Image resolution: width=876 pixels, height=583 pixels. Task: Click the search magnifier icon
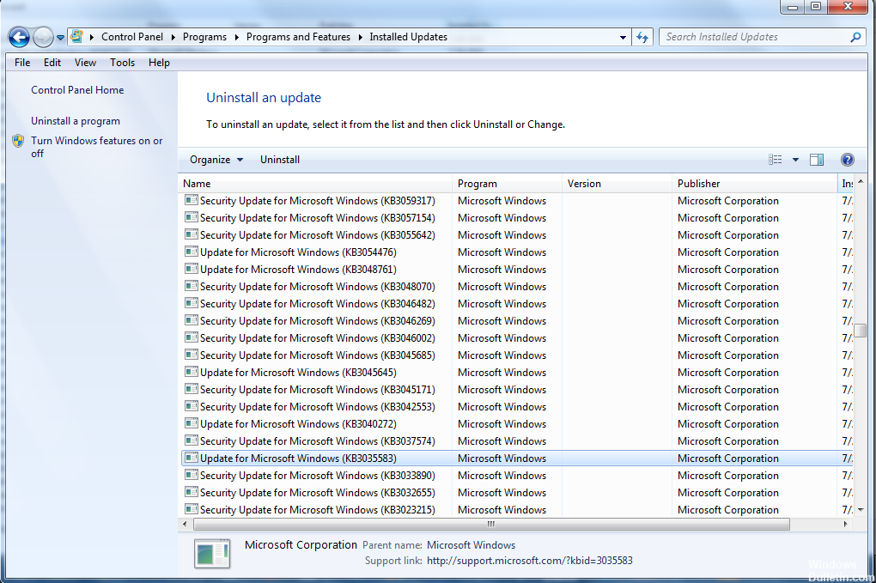click(855, 38)
